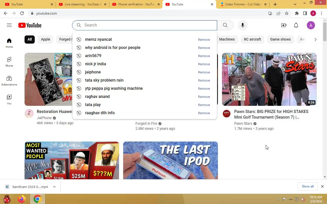Remove 'tata play' search suggestion
The image size is (327, 204).
point(204,105)
